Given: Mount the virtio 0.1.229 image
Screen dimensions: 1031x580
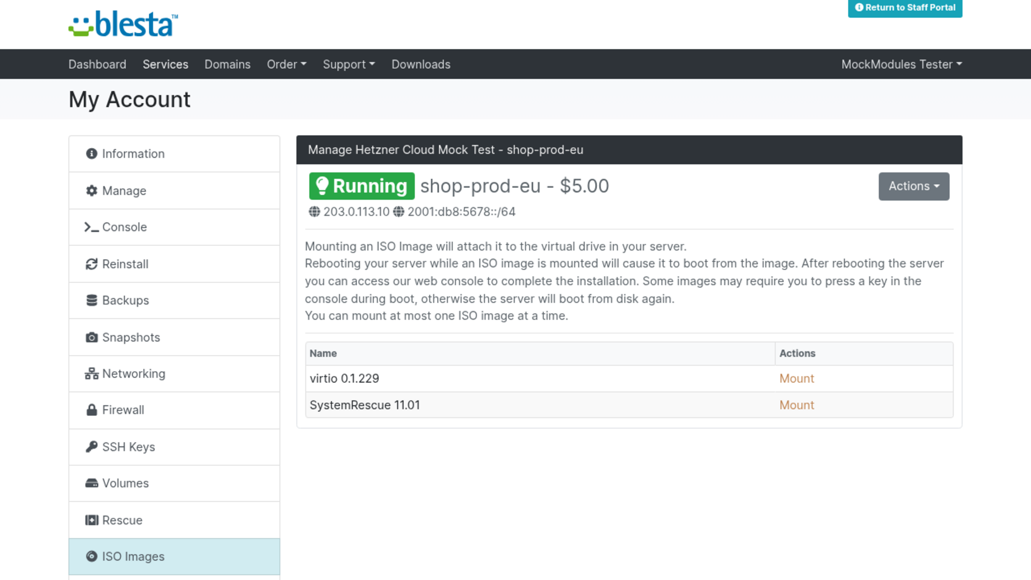Looking at the screenshot, I should click(x=796, y=379).
